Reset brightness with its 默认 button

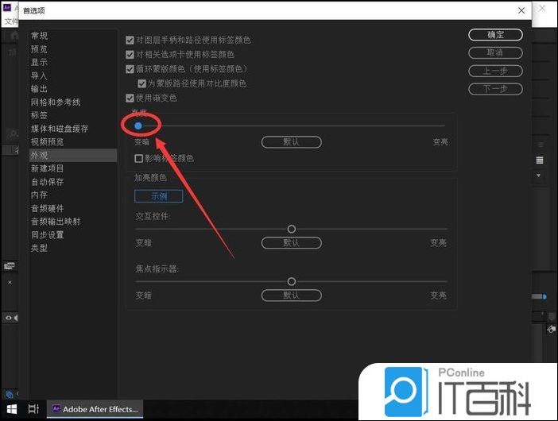[x=292, y=142]
